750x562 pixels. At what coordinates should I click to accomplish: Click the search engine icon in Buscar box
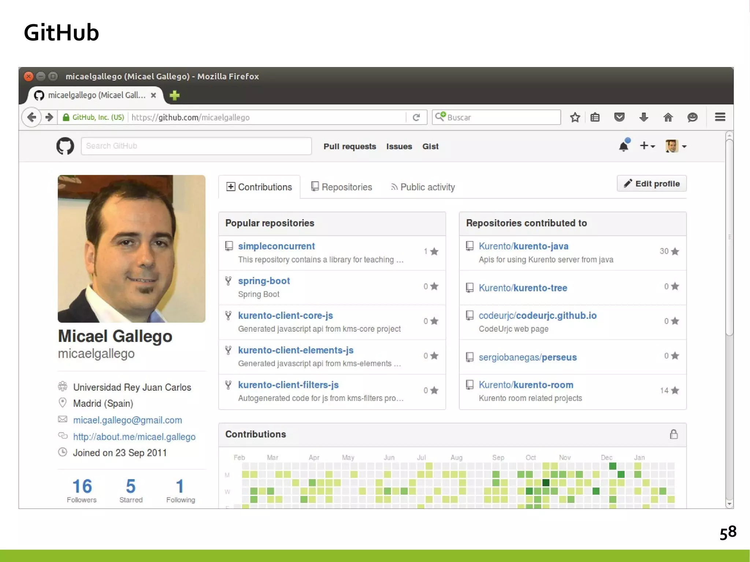[x=440, y=116]
